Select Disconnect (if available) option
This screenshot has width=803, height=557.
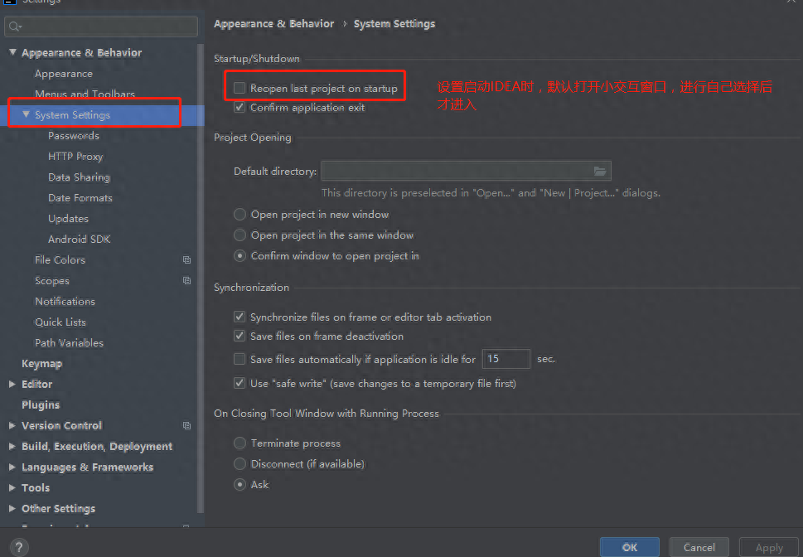239,463
